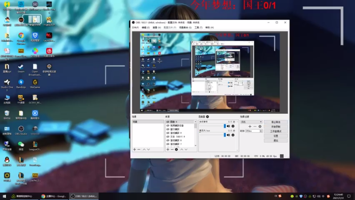The image size is (355, 200).
Task: Move the selected source up
Action: (181, 149)
